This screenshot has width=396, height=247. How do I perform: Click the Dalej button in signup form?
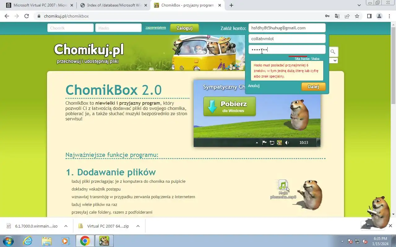point(313,87)
